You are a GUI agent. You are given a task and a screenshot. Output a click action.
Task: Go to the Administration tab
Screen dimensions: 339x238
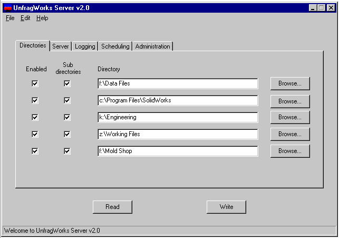click(x=153, y=46)
